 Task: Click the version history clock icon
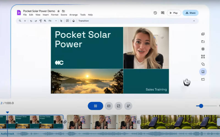coord(155,13)
